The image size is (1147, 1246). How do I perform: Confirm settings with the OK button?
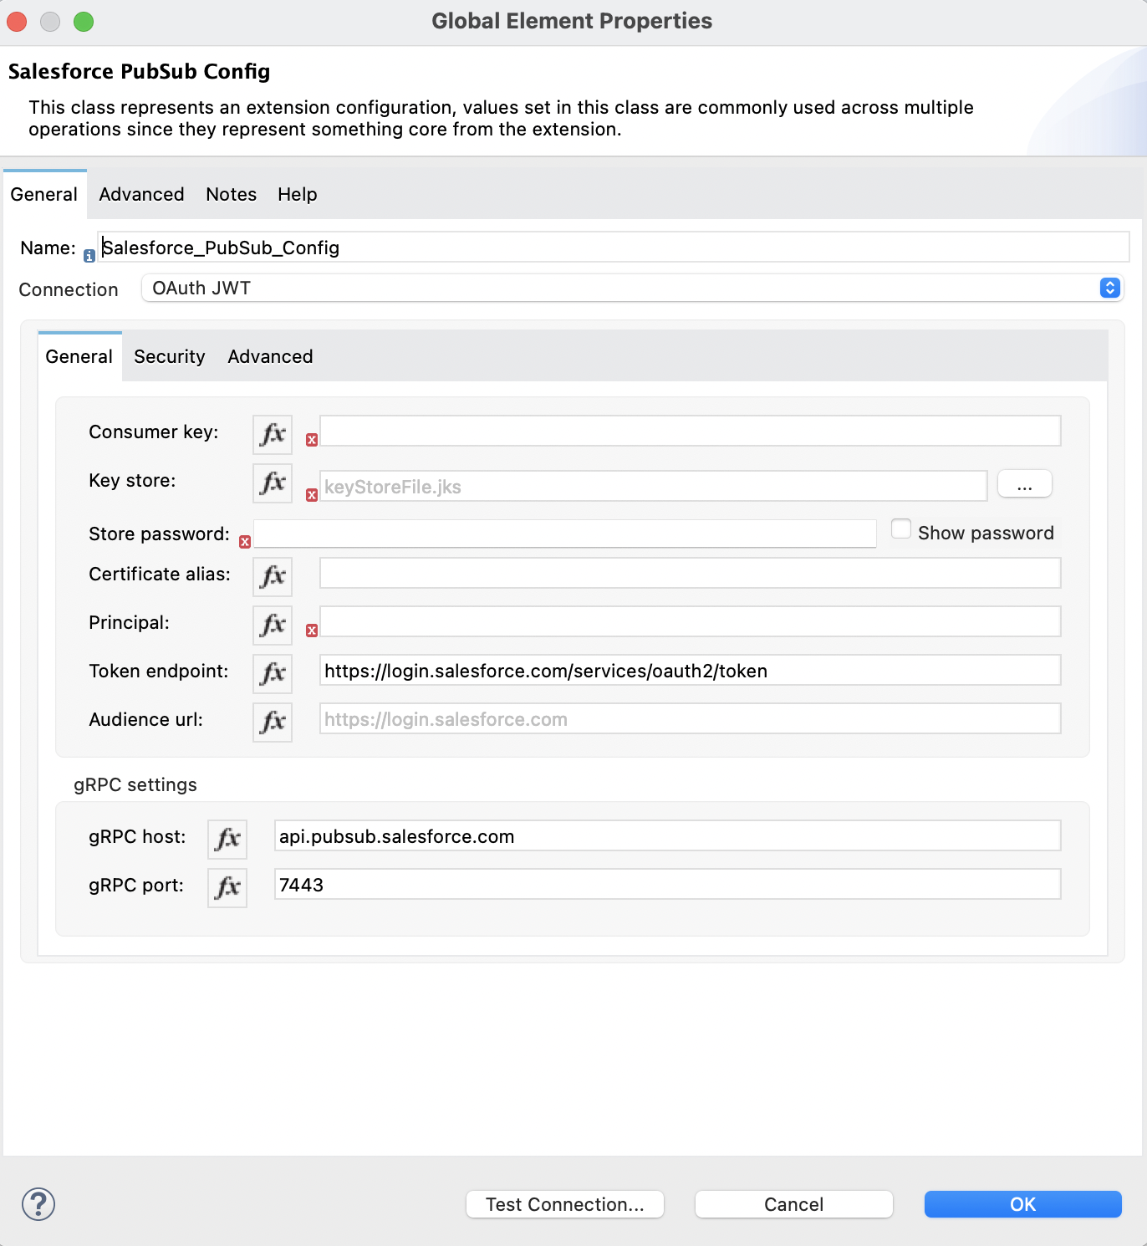pos(1022,1204)
